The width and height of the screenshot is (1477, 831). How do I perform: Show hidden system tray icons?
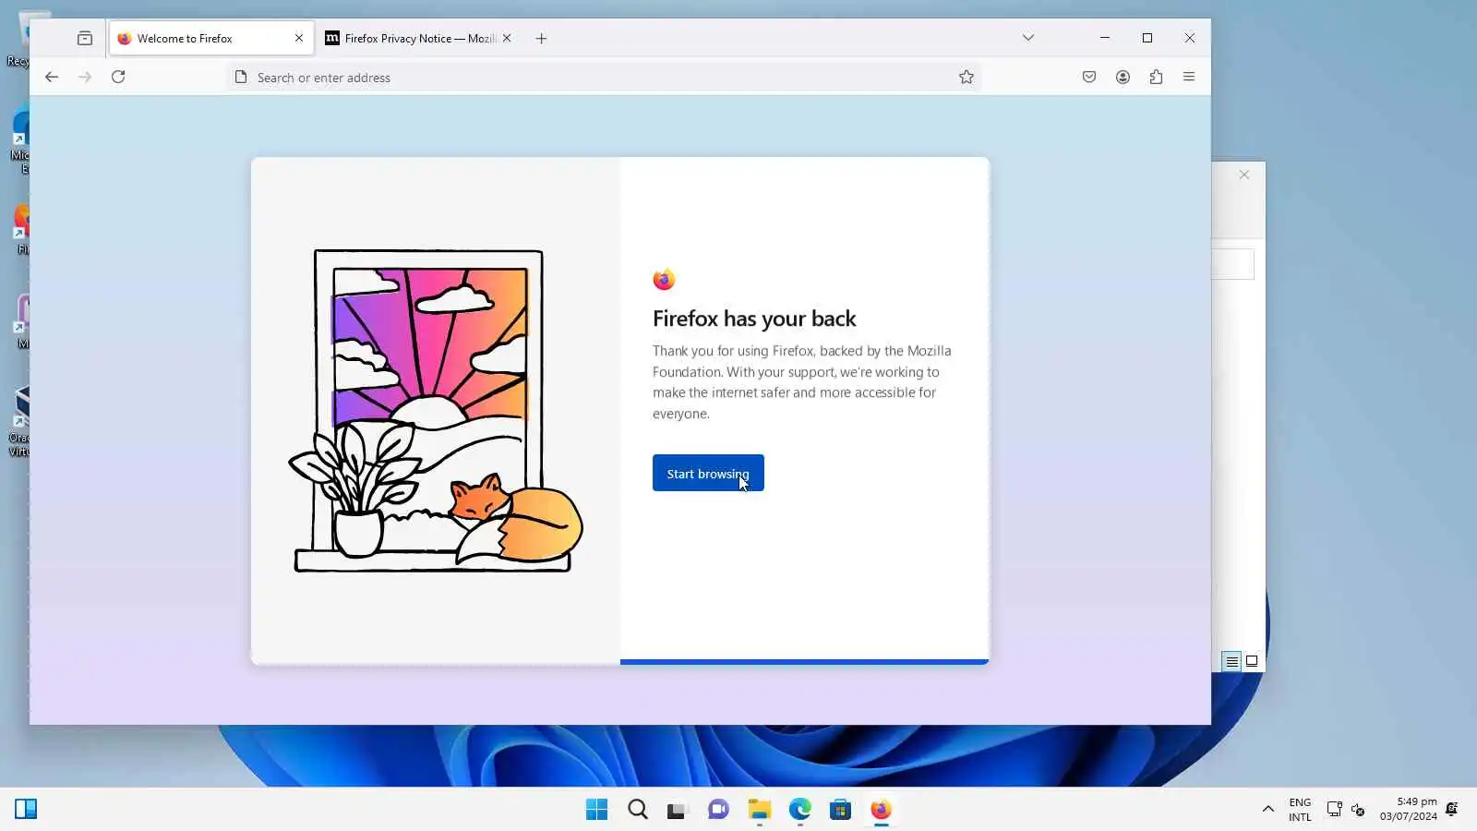1268,810
